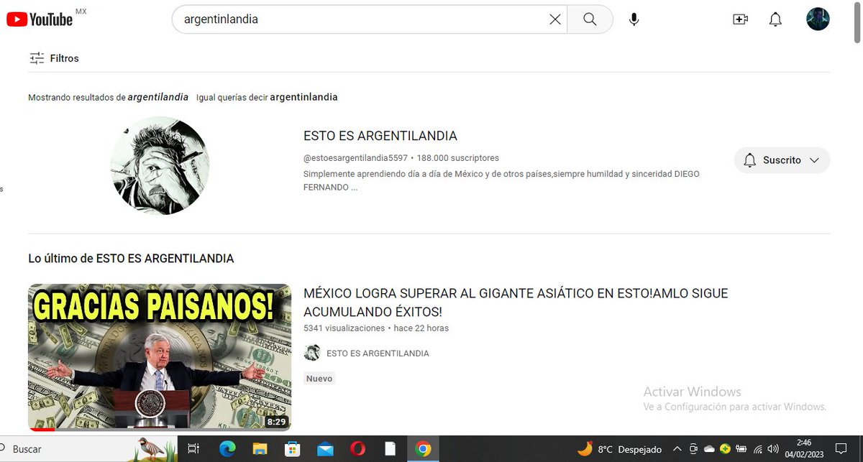
Task: Open the Filtros filter options
Action: coord(54,58)
